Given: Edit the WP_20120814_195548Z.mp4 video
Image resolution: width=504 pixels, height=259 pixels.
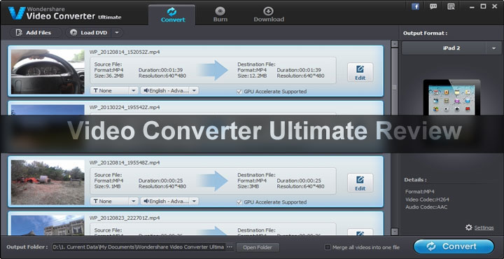Looking at the screenshot, I should [x=360, y=183].
